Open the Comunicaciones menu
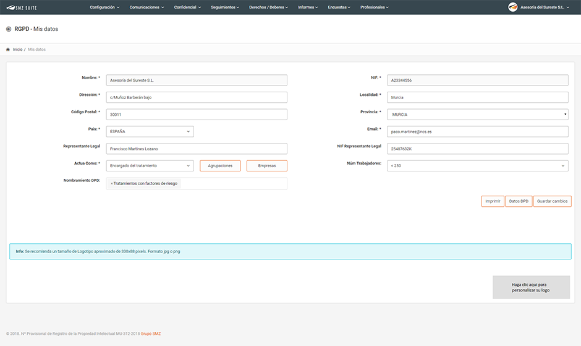The height and width of the screenshot is (346, 581). tap(146, 7)
